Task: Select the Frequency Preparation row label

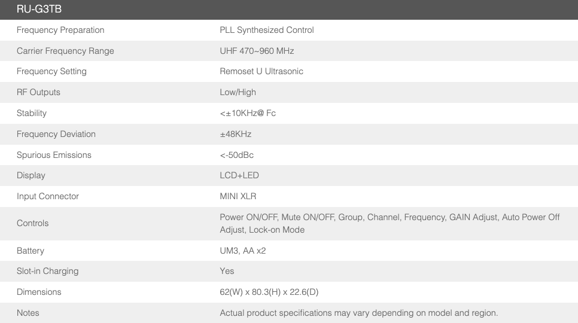Action: point(60,30)
